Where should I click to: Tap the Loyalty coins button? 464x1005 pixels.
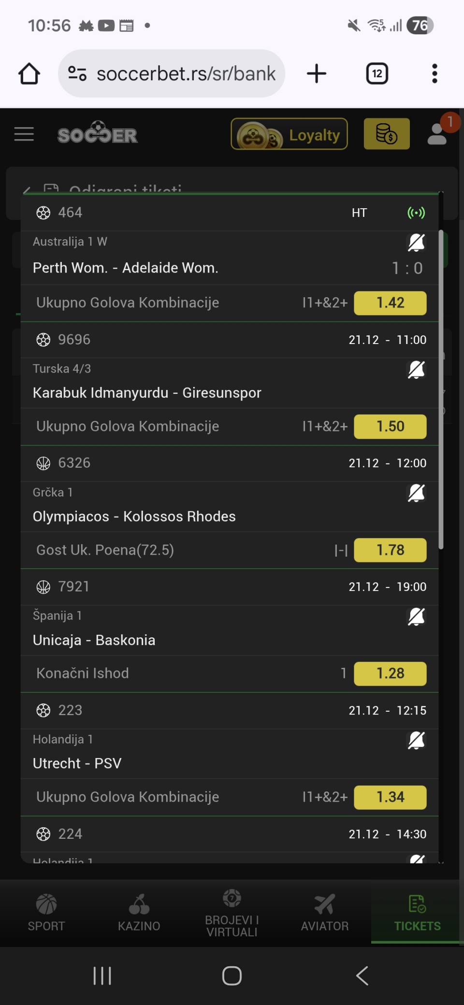pos(289,134)
